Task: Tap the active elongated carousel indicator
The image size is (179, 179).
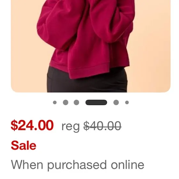Action: click(x=96, y=102)
